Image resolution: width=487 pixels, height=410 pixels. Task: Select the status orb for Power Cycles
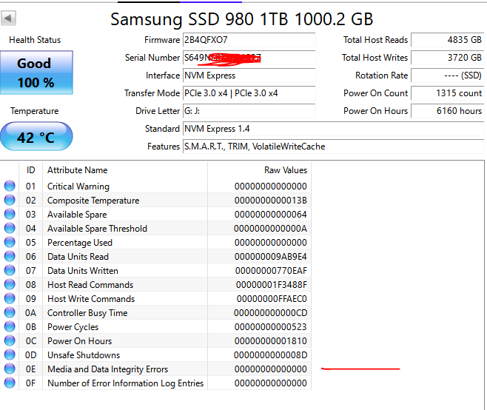pos(10,327)
